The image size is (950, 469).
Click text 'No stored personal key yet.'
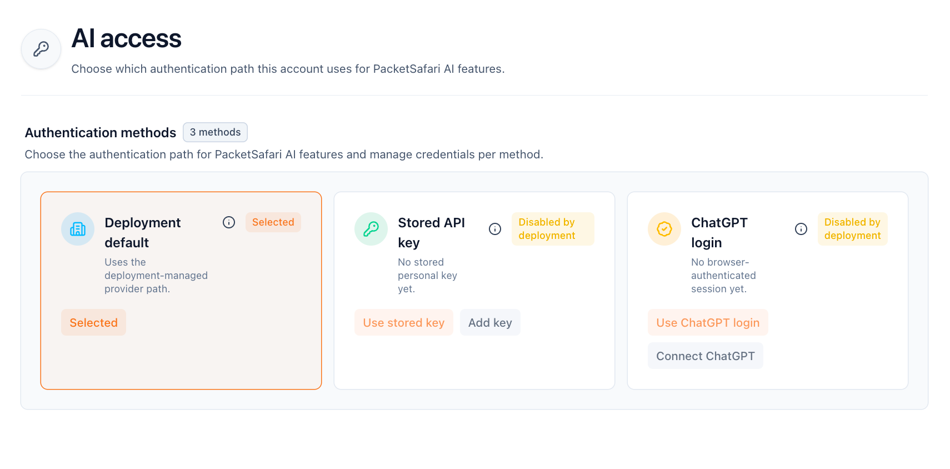coord(427,276)
